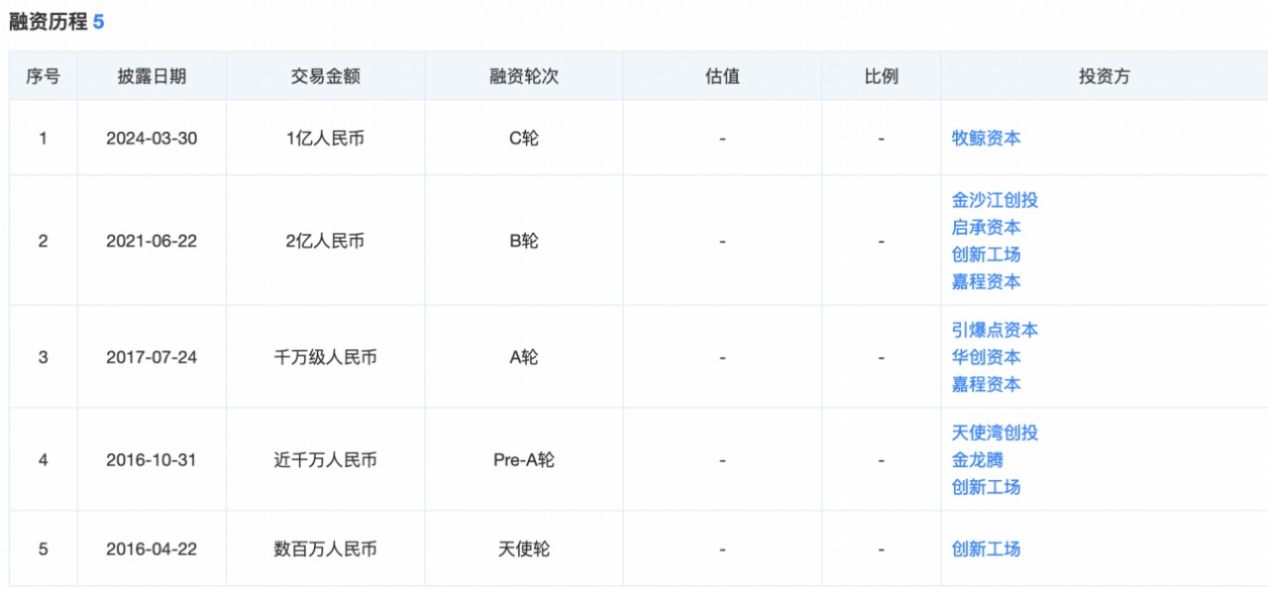Click the 投资方 column header
The width and height of the screenshot is (1268, 589).
click(1104, 76)
